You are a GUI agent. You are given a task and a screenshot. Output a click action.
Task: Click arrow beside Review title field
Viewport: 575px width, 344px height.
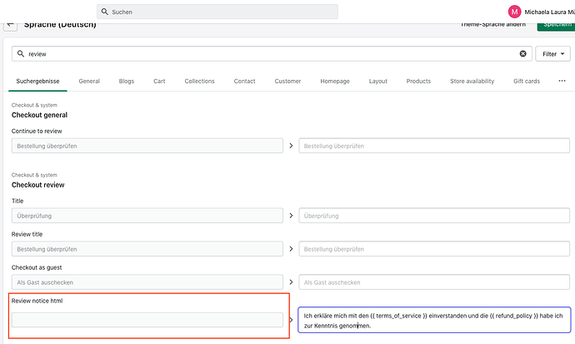[x=291, y=248]
